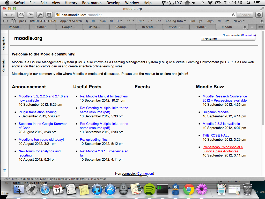Open 'Re: Moodle Manual for teachers'
Screen dimensions: 265x199
pyautogui.click(x=104, y=96)
